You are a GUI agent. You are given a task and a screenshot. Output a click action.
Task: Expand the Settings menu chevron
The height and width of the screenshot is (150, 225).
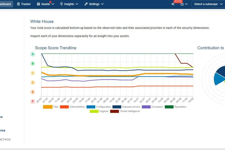pyautogui.click(x=102, y=4)
